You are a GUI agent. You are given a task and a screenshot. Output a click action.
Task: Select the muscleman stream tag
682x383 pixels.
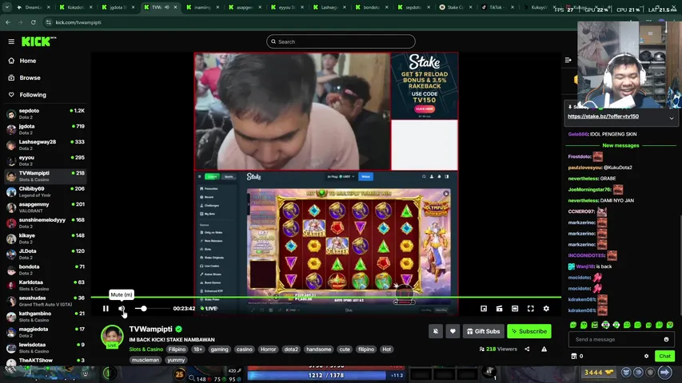pyautogui.click(x=146, y=360)
